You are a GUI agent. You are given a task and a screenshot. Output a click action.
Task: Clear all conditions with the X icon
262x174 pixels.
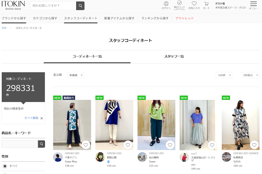[42, 118]
